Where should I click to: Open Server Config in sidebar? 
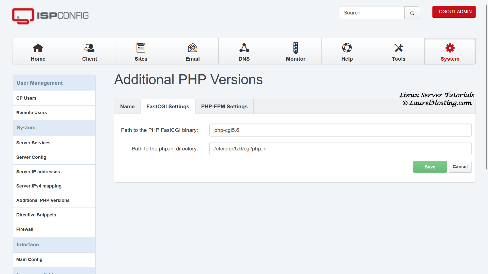coord(54,157)
